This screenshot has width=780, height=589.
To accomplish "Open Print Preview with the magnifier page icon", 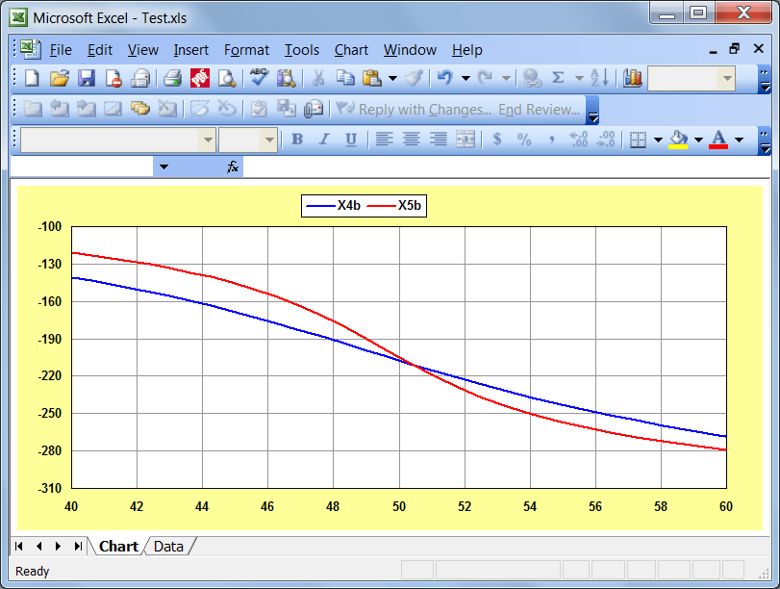I will coord(227,78).
